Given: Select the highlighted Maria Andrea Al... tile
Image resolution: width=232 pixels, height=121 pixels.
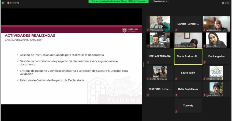Looking at the screenshot, I should pos(188,56).
